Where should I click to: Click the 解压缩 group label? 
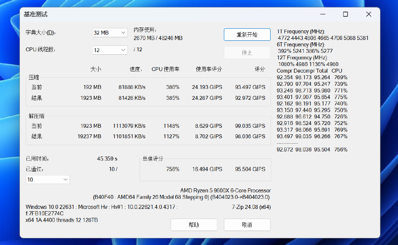coord(36,116)
